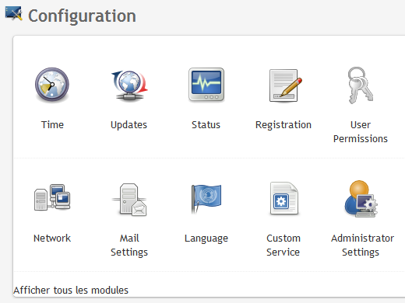Viewport: 405px width, 303px height.
Task: Click the 'Language' text label
Action: pos(206,239)
